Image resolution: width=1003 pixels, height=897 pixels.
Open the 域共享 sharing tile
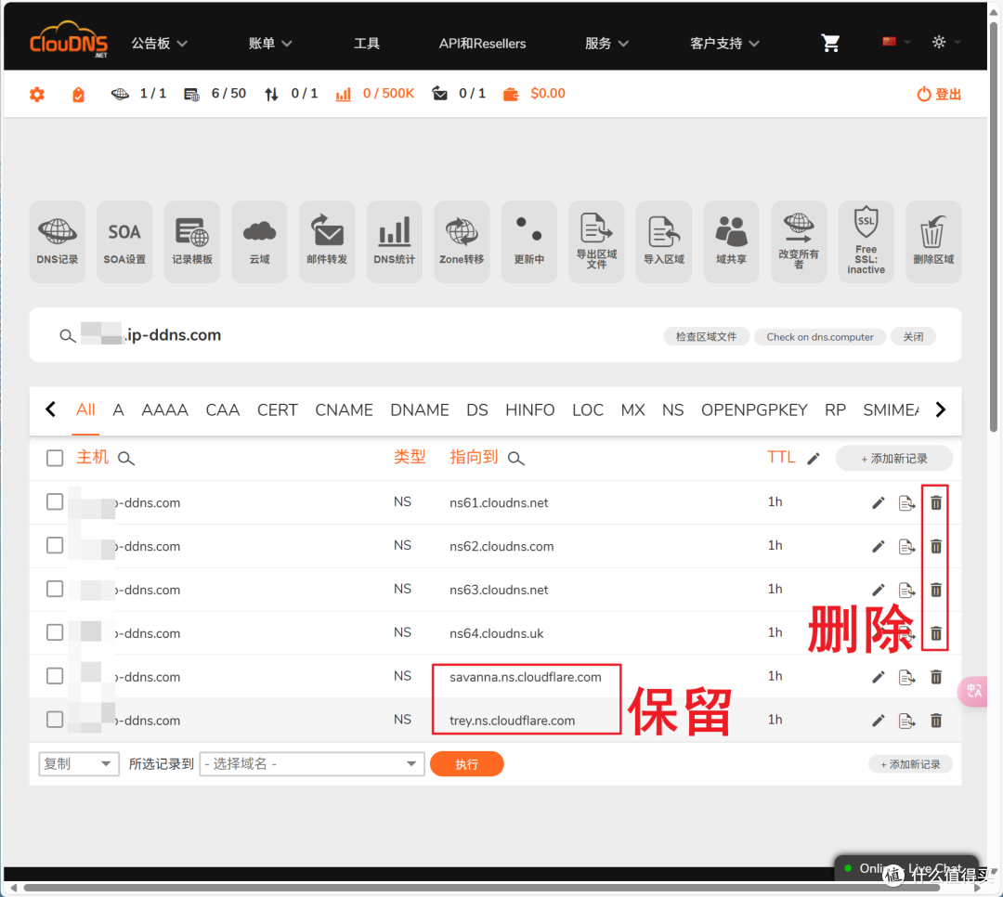(x=731, y=241)
